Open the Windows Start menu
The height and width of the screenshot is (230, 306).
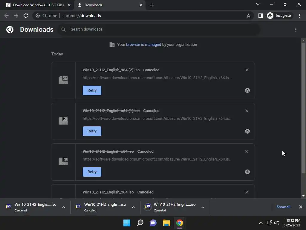tap(127, 223)
